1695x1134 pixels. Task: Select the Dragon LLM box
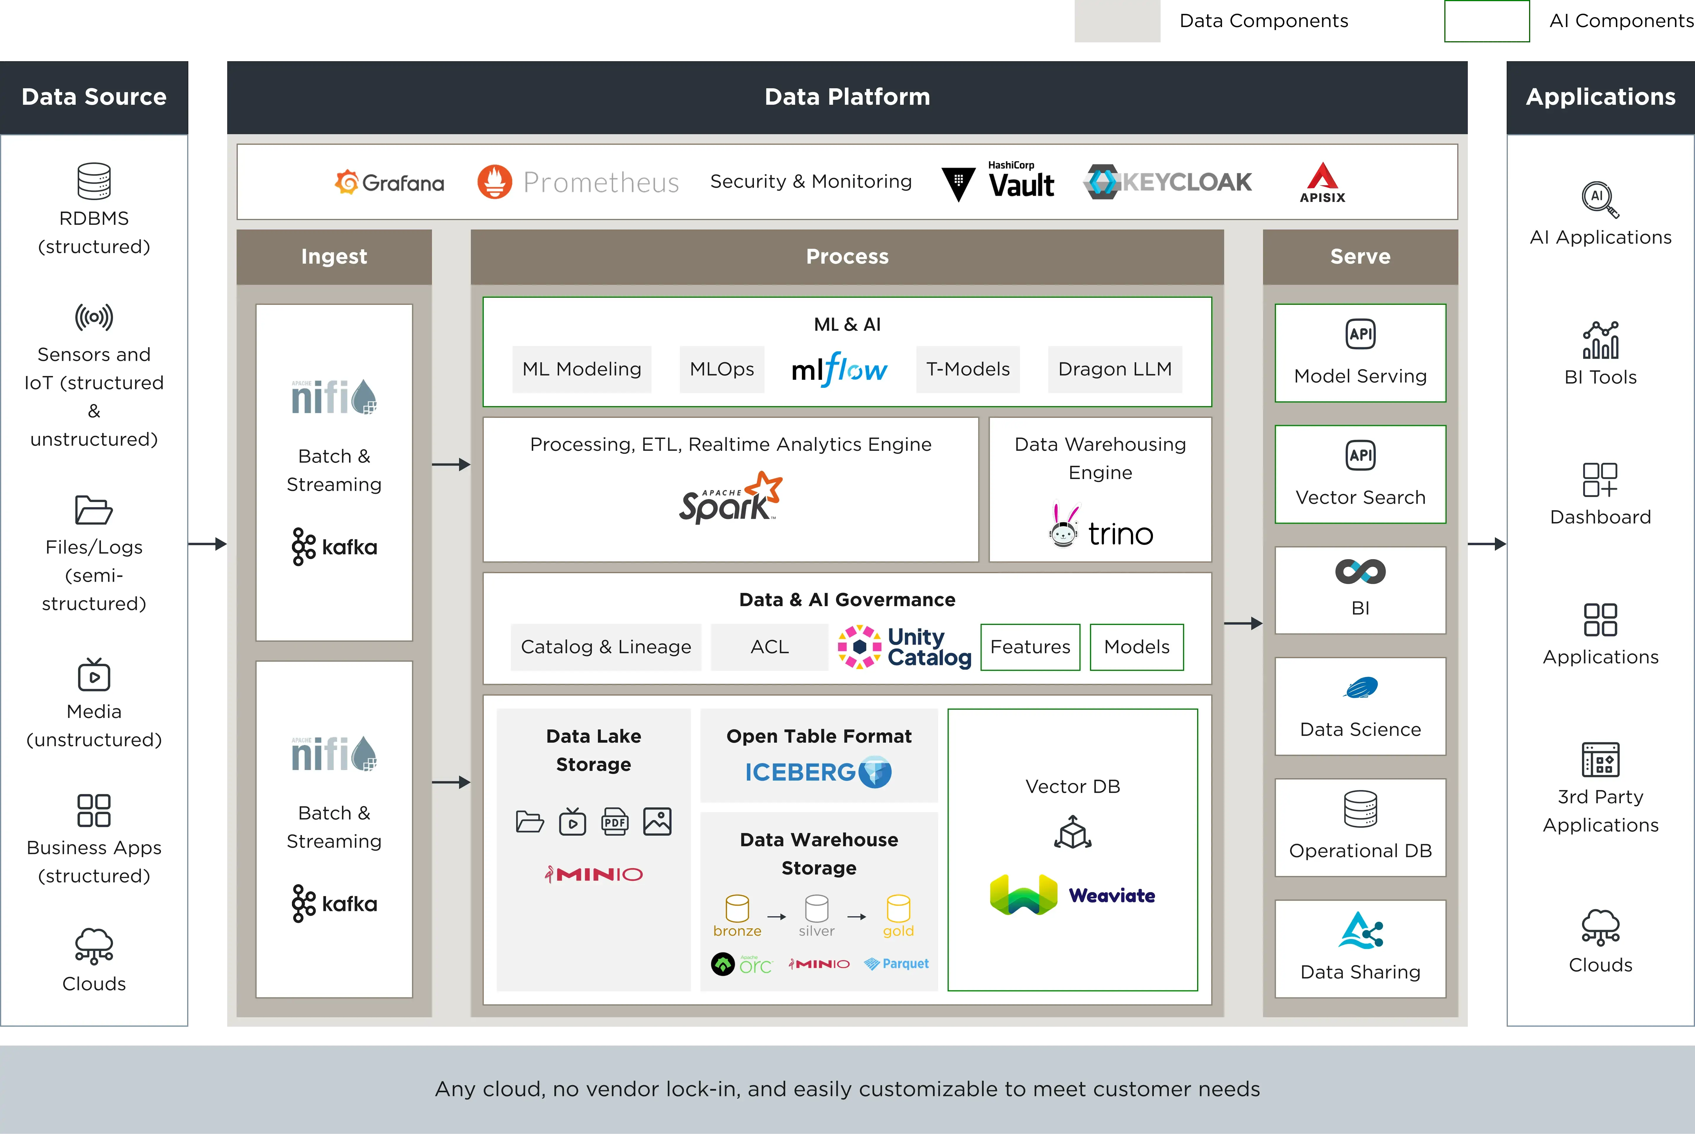click(x=1114, y=369)
